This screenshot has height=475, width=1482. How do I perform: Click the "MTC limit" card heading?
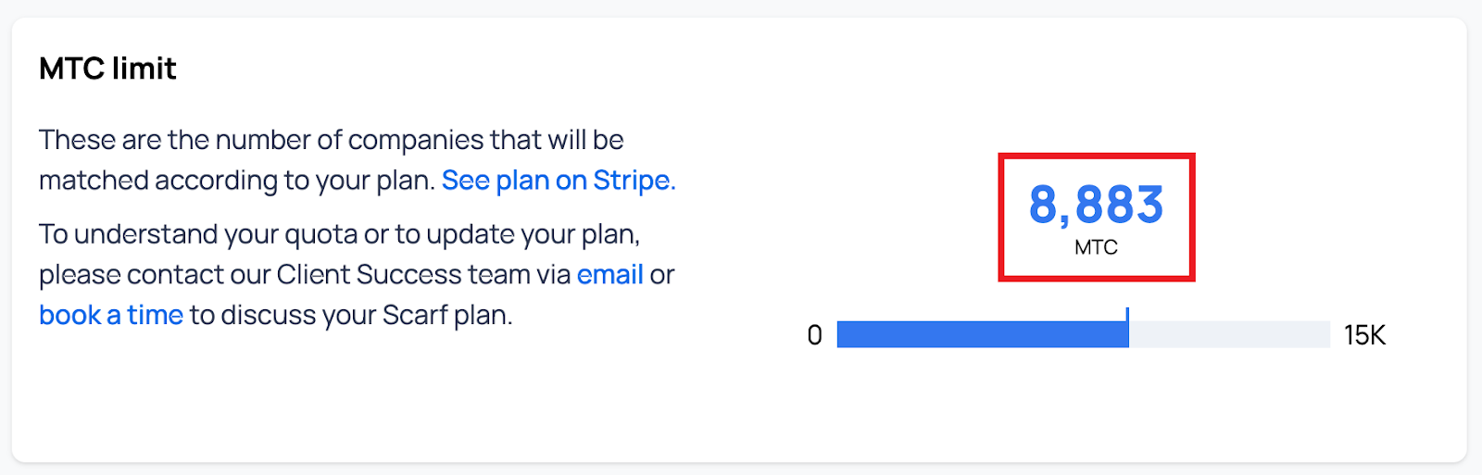click(x=107, y=69)
